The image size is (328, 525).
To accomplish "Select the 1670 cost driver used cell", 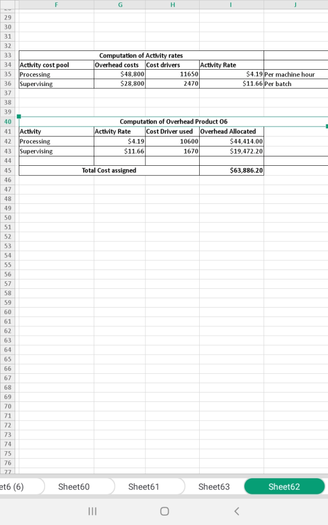I will pos(172,151).
